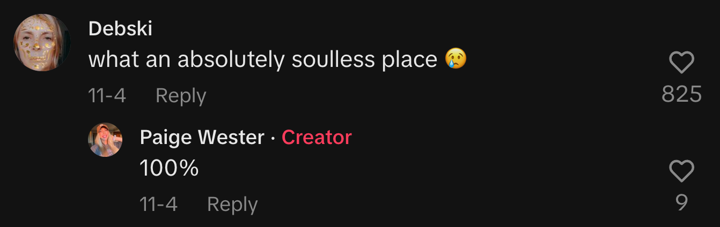Click the 825 like count
This screenshot has height=227, width=720.
pos(681,94)
